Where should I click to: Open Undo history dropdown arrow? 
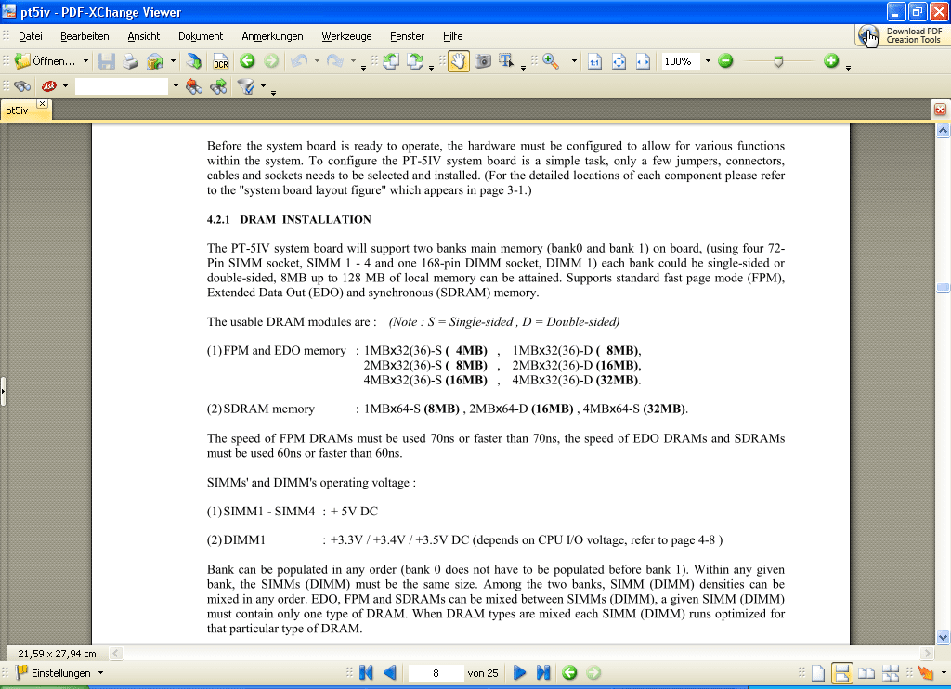pyautogui.click(x=317, y=61)
